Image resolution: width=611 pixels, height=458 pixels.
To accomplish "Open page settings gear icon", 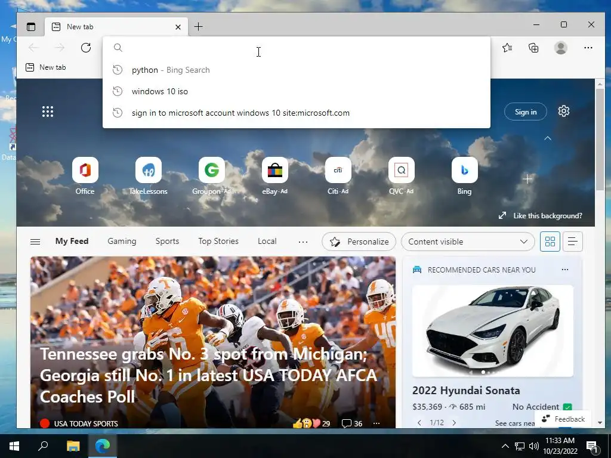I will [563, 112].
